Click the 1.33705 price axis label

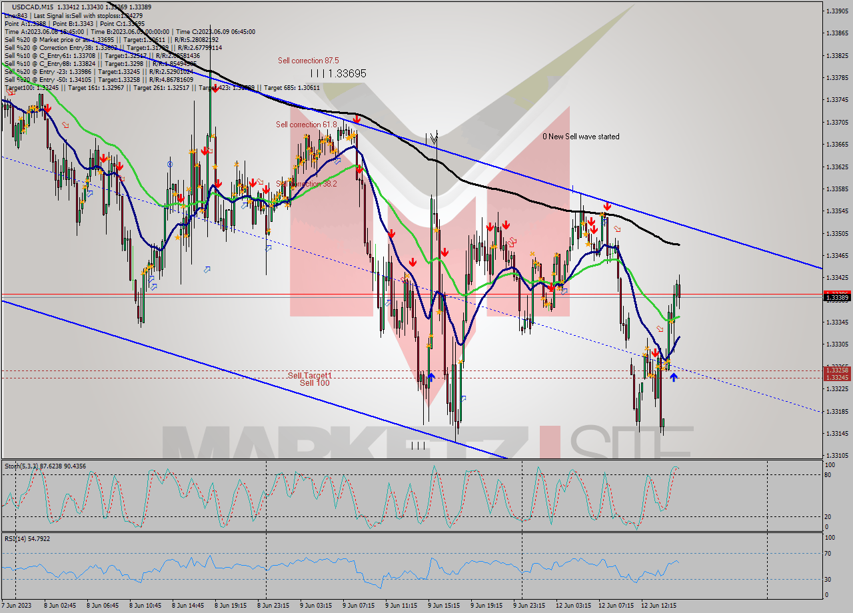(837, 123)
